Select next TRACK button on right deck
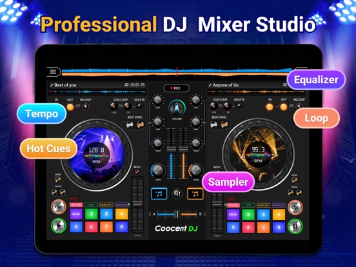Image resolution: width=356 pixels, height=267 pixels. (x=299, y=193)
